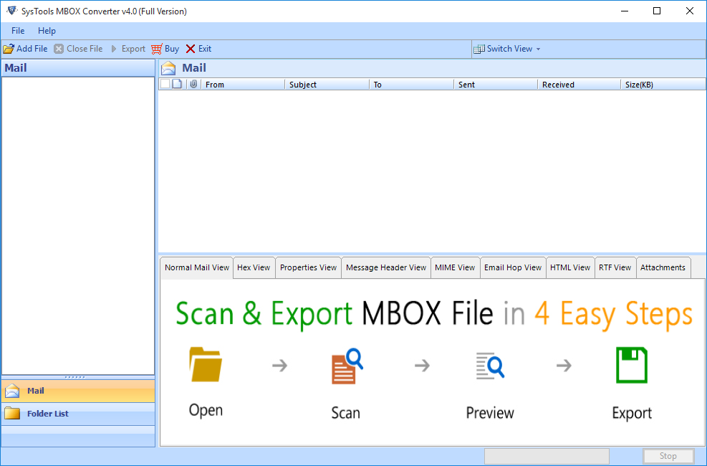
Task: Click the Buy shopping cart icon
Action: 156,49
